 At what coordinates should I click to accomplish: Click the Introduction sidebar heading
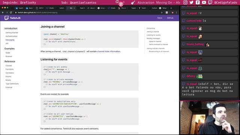pos(11,28)
